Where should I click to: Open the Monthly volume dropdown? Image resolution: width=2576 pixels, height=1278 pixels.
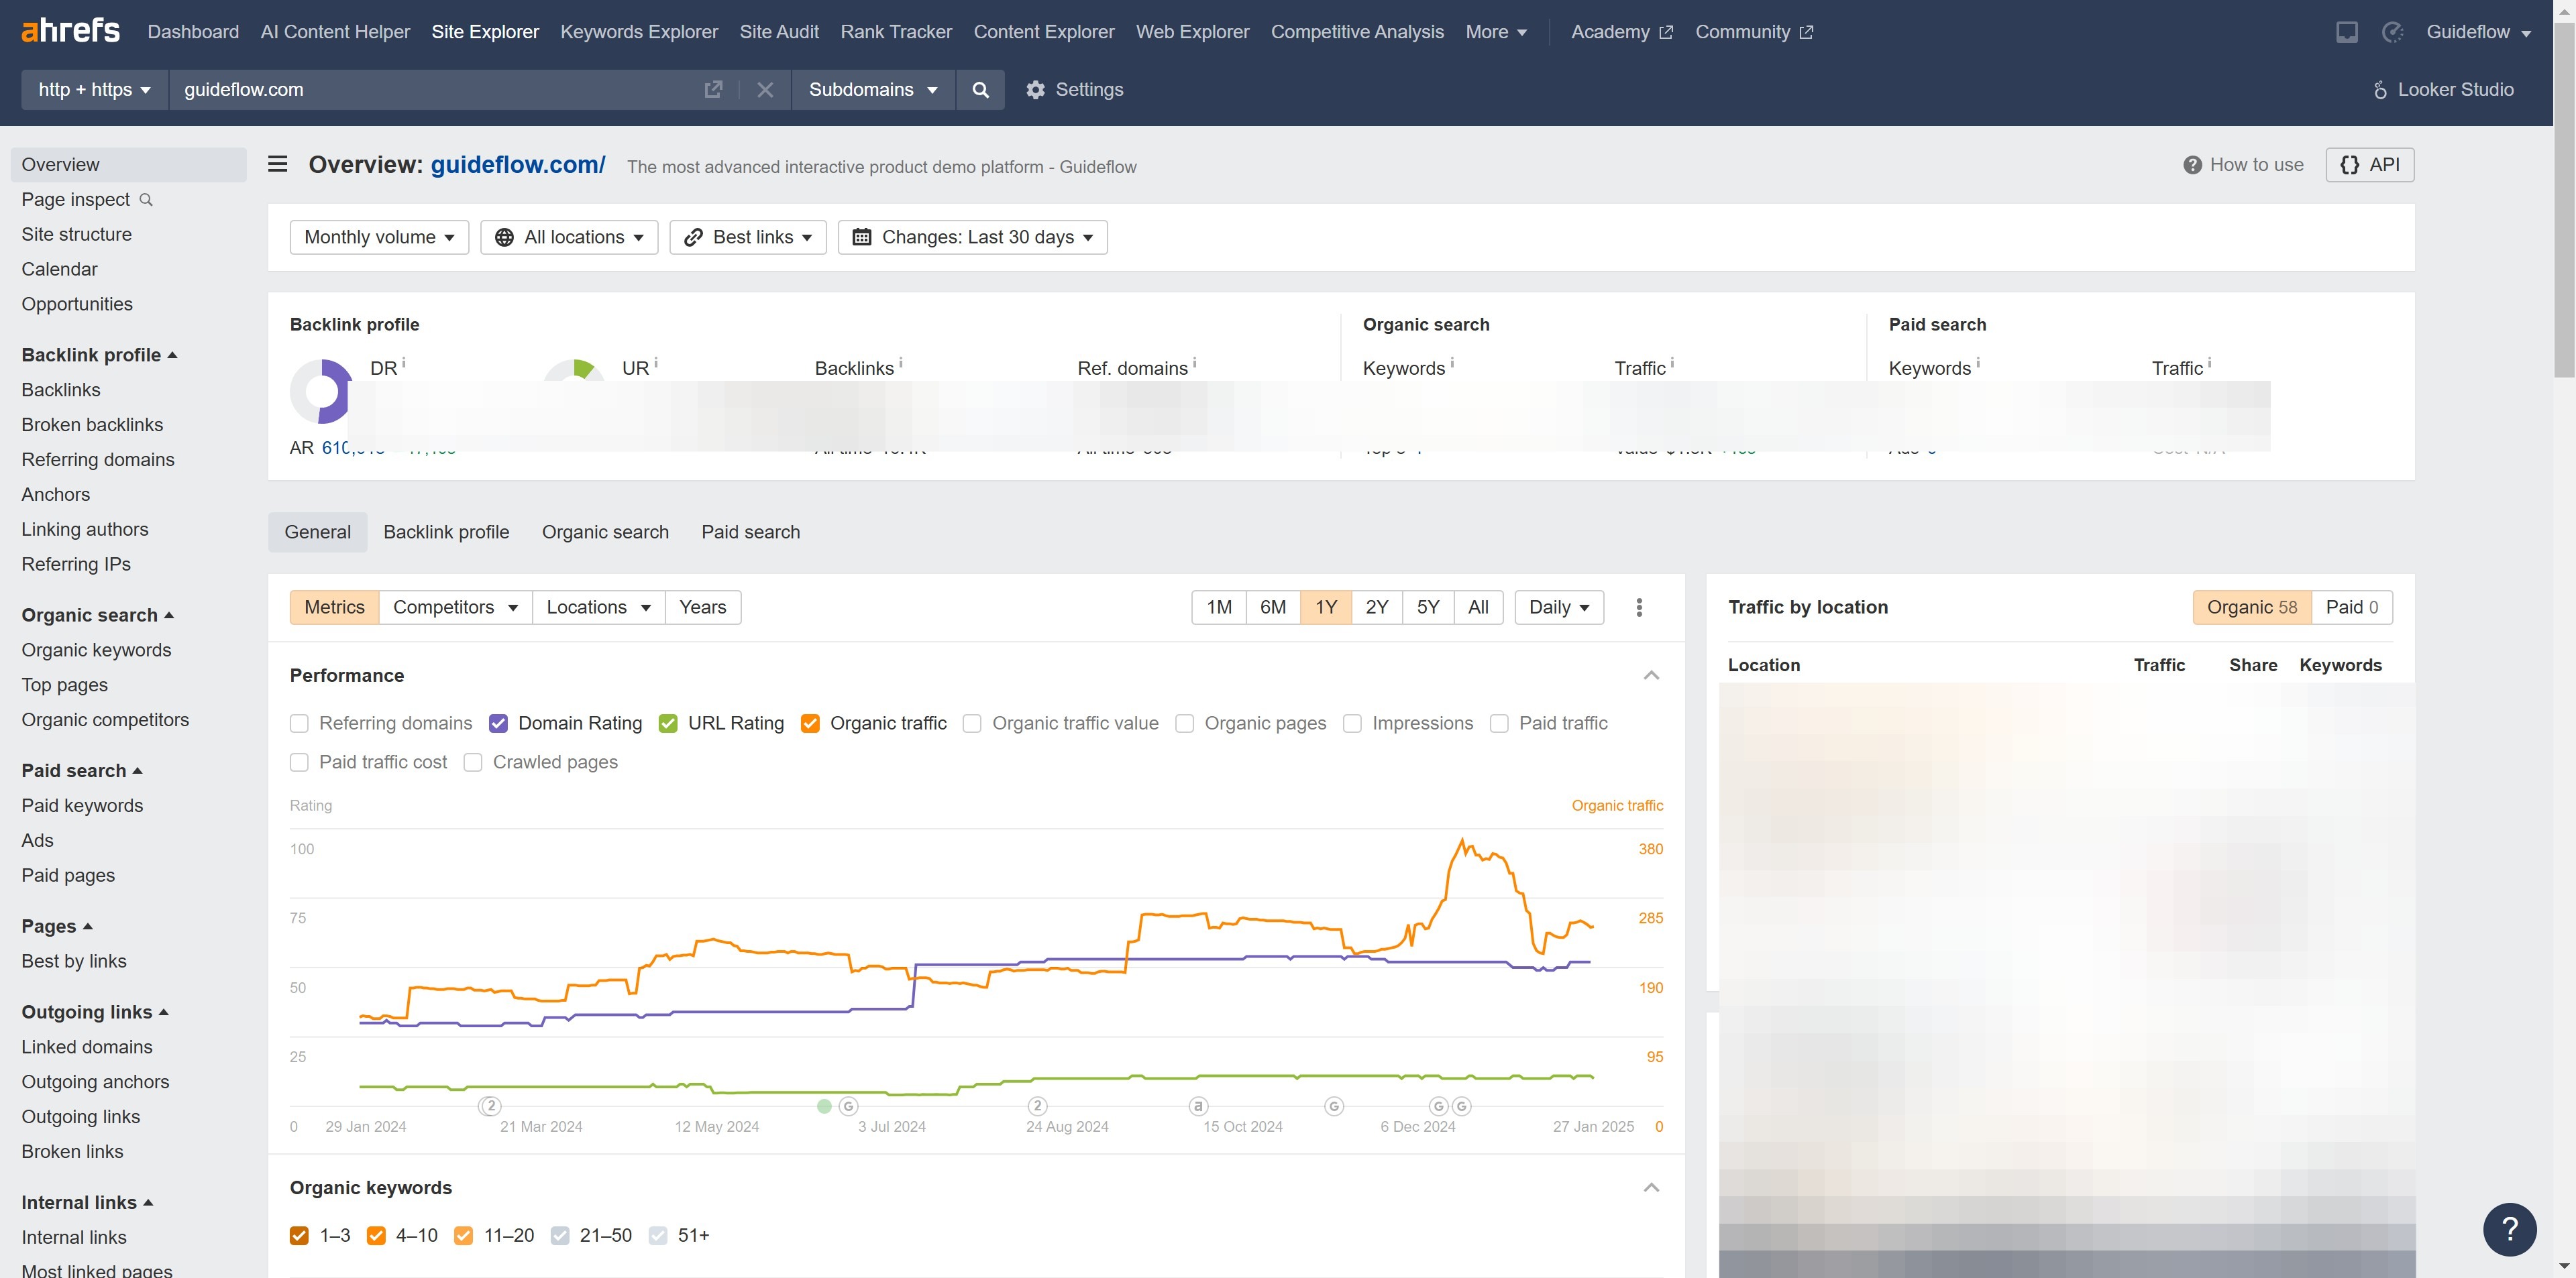[379, 238]
